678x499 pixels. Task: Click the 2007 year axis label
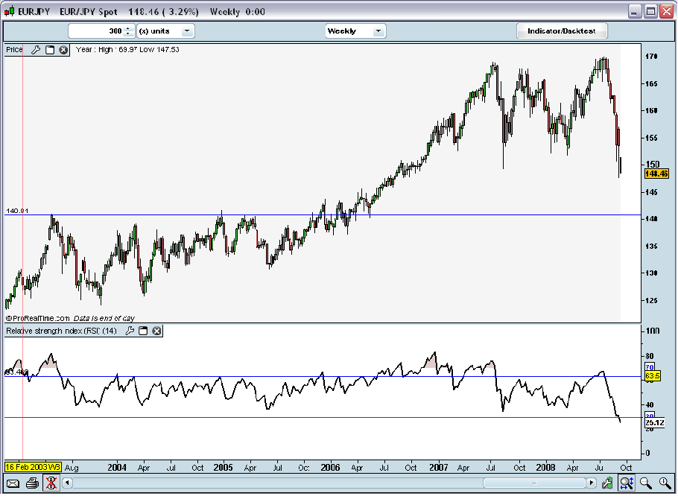click(x=438, y=468)
